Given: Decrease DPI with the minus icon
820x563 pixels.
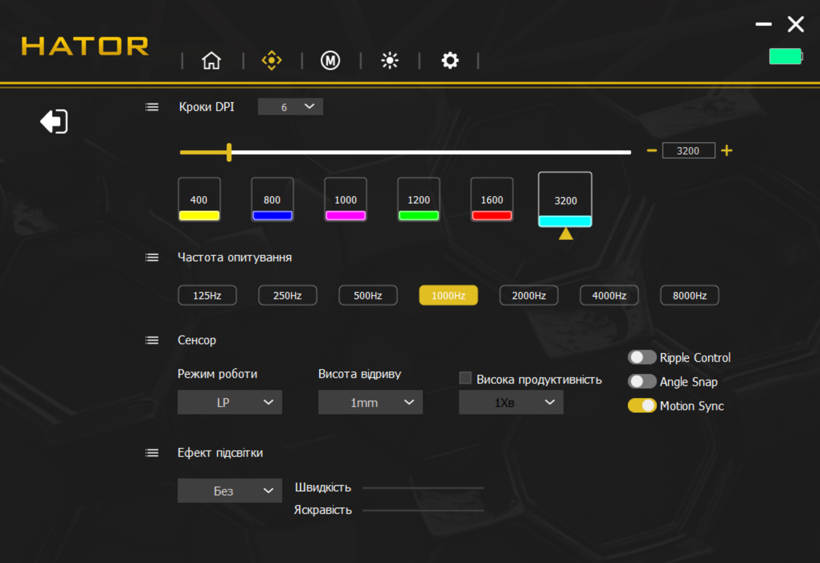Looking at the screenshot, I should (652, 151).
